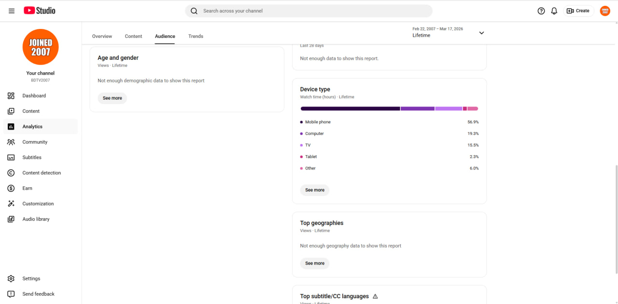Go to Content in the sidebar
This screenshot has width=618, height=304.
(x=41, y=111)
